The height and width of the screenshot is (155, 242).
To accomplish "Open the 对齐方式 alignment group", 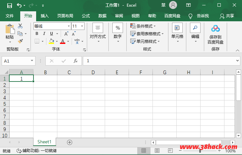I will [98, 33].
